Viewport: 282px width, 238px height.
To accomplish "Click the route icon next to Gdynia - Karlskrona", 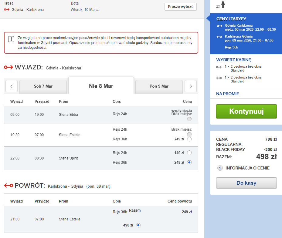I will click(x=7, y=10).
